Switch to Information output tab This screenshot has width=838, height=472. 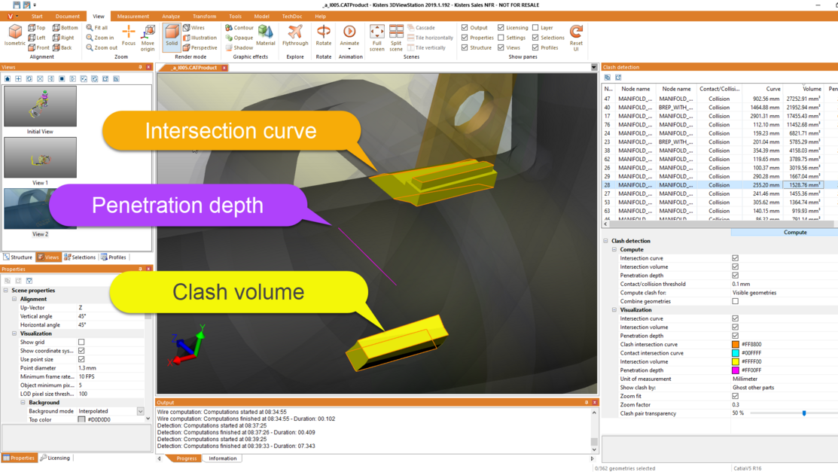click(222, 458)
